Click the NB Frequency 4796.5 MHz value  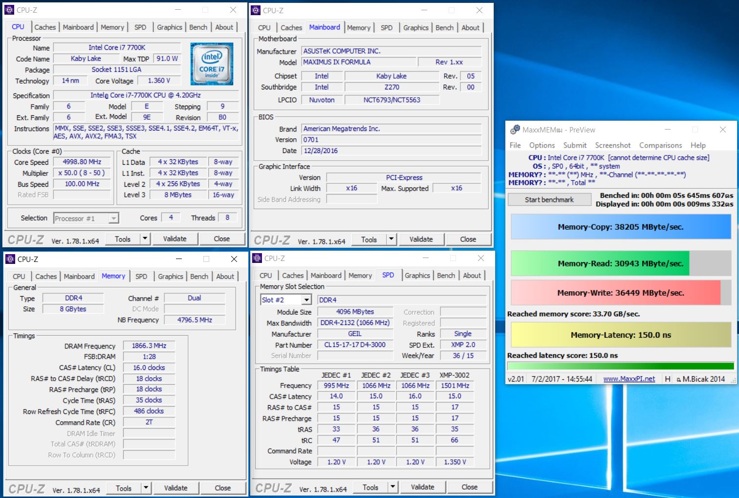pos(195,320)
